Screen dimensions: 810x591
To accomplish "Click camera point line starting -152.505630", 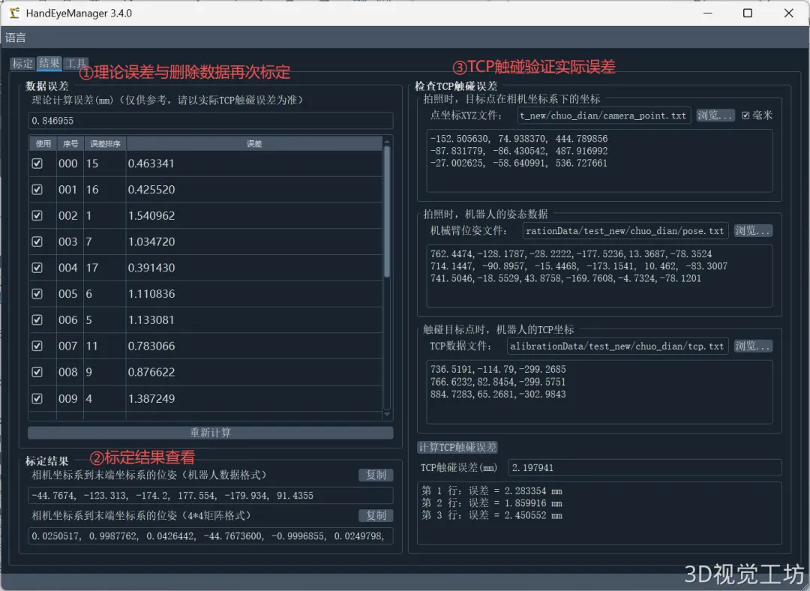I will (x=519, y=139).
